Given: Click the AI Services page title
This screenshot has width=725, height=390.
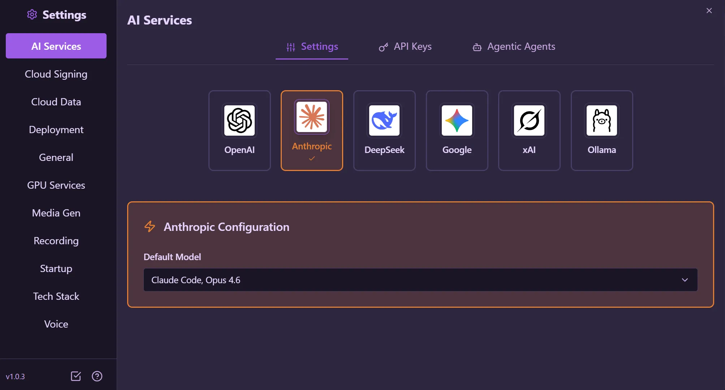Looking at the screenshot, I should 160,20.
